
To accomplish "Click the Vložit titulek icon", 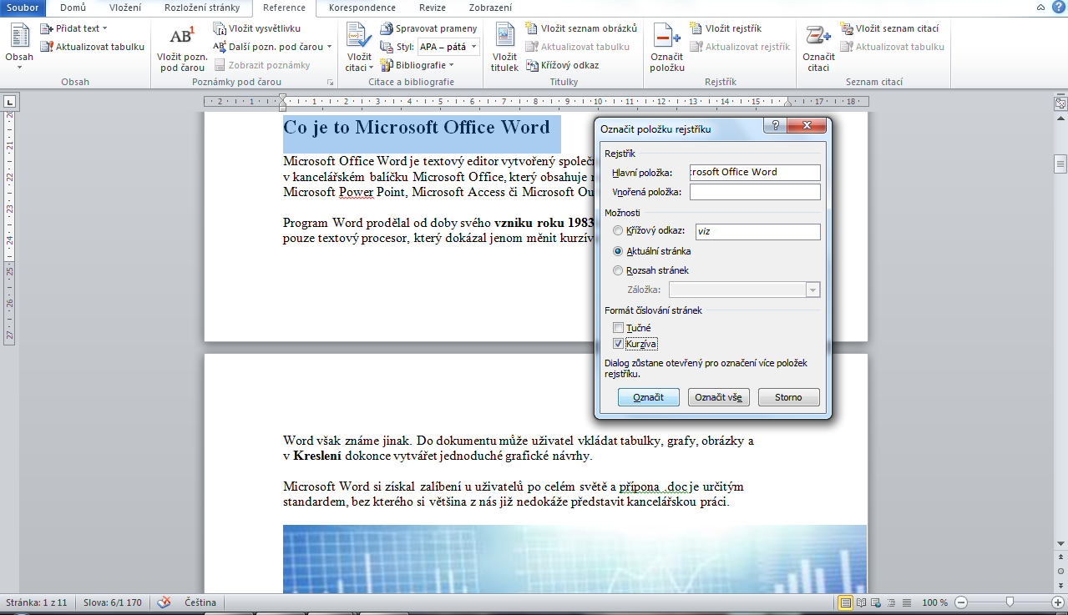I will coord(504,36).
